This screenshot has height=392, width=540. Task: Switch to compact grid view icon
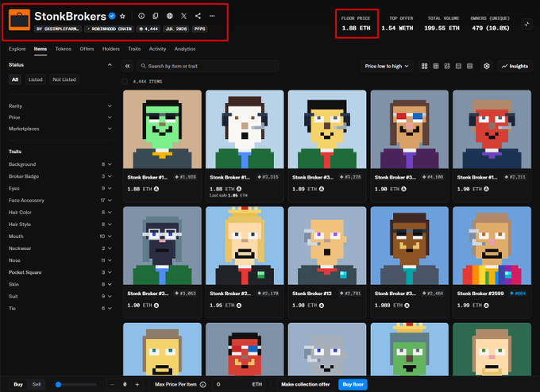pos(436,66)
